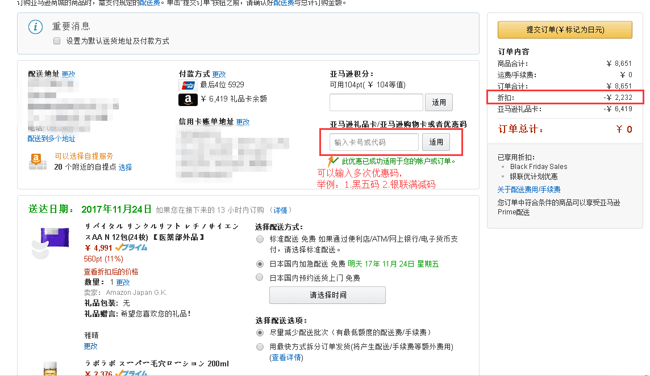The height and width of the screenshot is (376, 650).
Task: Focus the card number or code input field
Action: (x=374, y=142)
